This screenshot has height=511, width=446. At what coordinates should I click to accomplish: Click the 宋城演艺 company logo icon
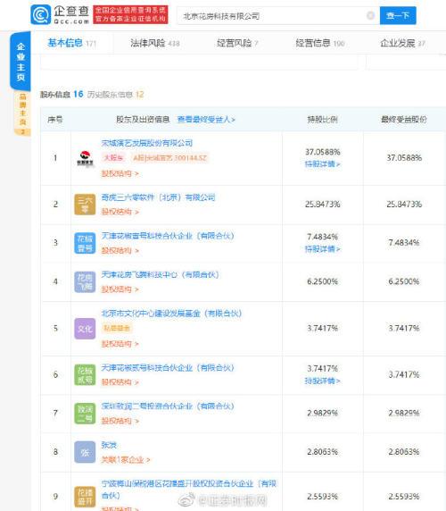(x=85, y=158)
